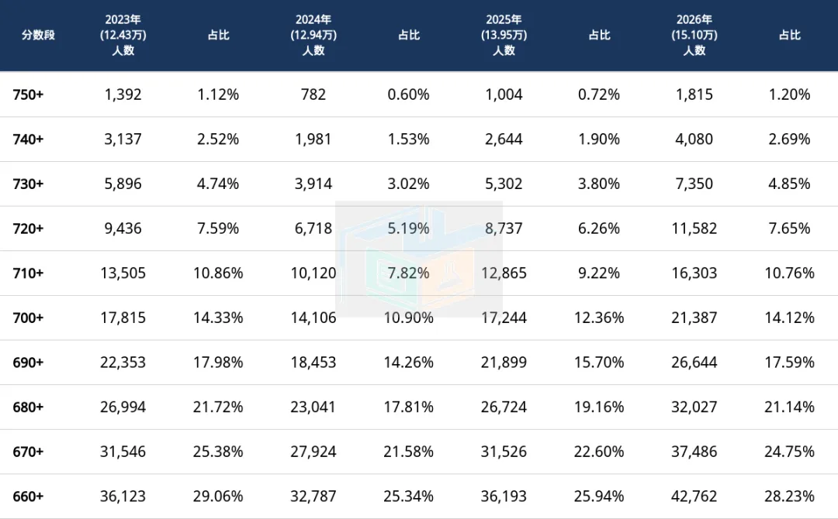This screenshot has width=838, height=519.
Task: Click the 1.20% cell in last column
Action: [x=789, y=95]
